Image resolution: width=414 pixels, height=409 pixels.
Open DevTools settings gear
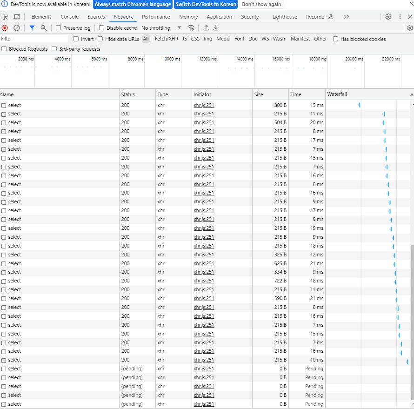point(388,17)
